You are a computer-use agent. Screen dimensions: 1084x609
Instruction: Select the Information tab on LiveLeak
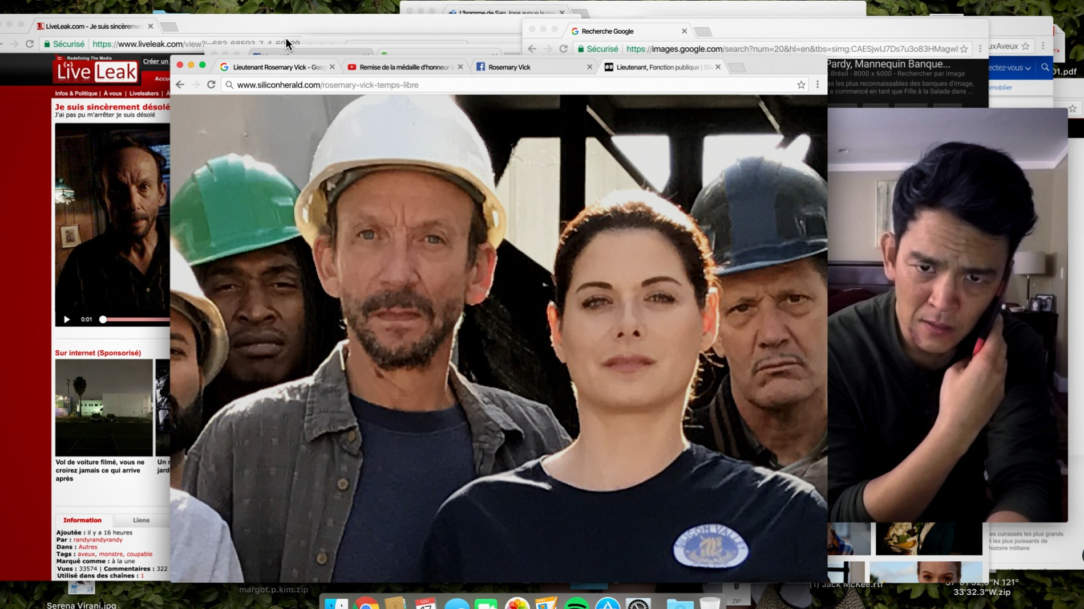pyautogui.click(x=82, y=520)
